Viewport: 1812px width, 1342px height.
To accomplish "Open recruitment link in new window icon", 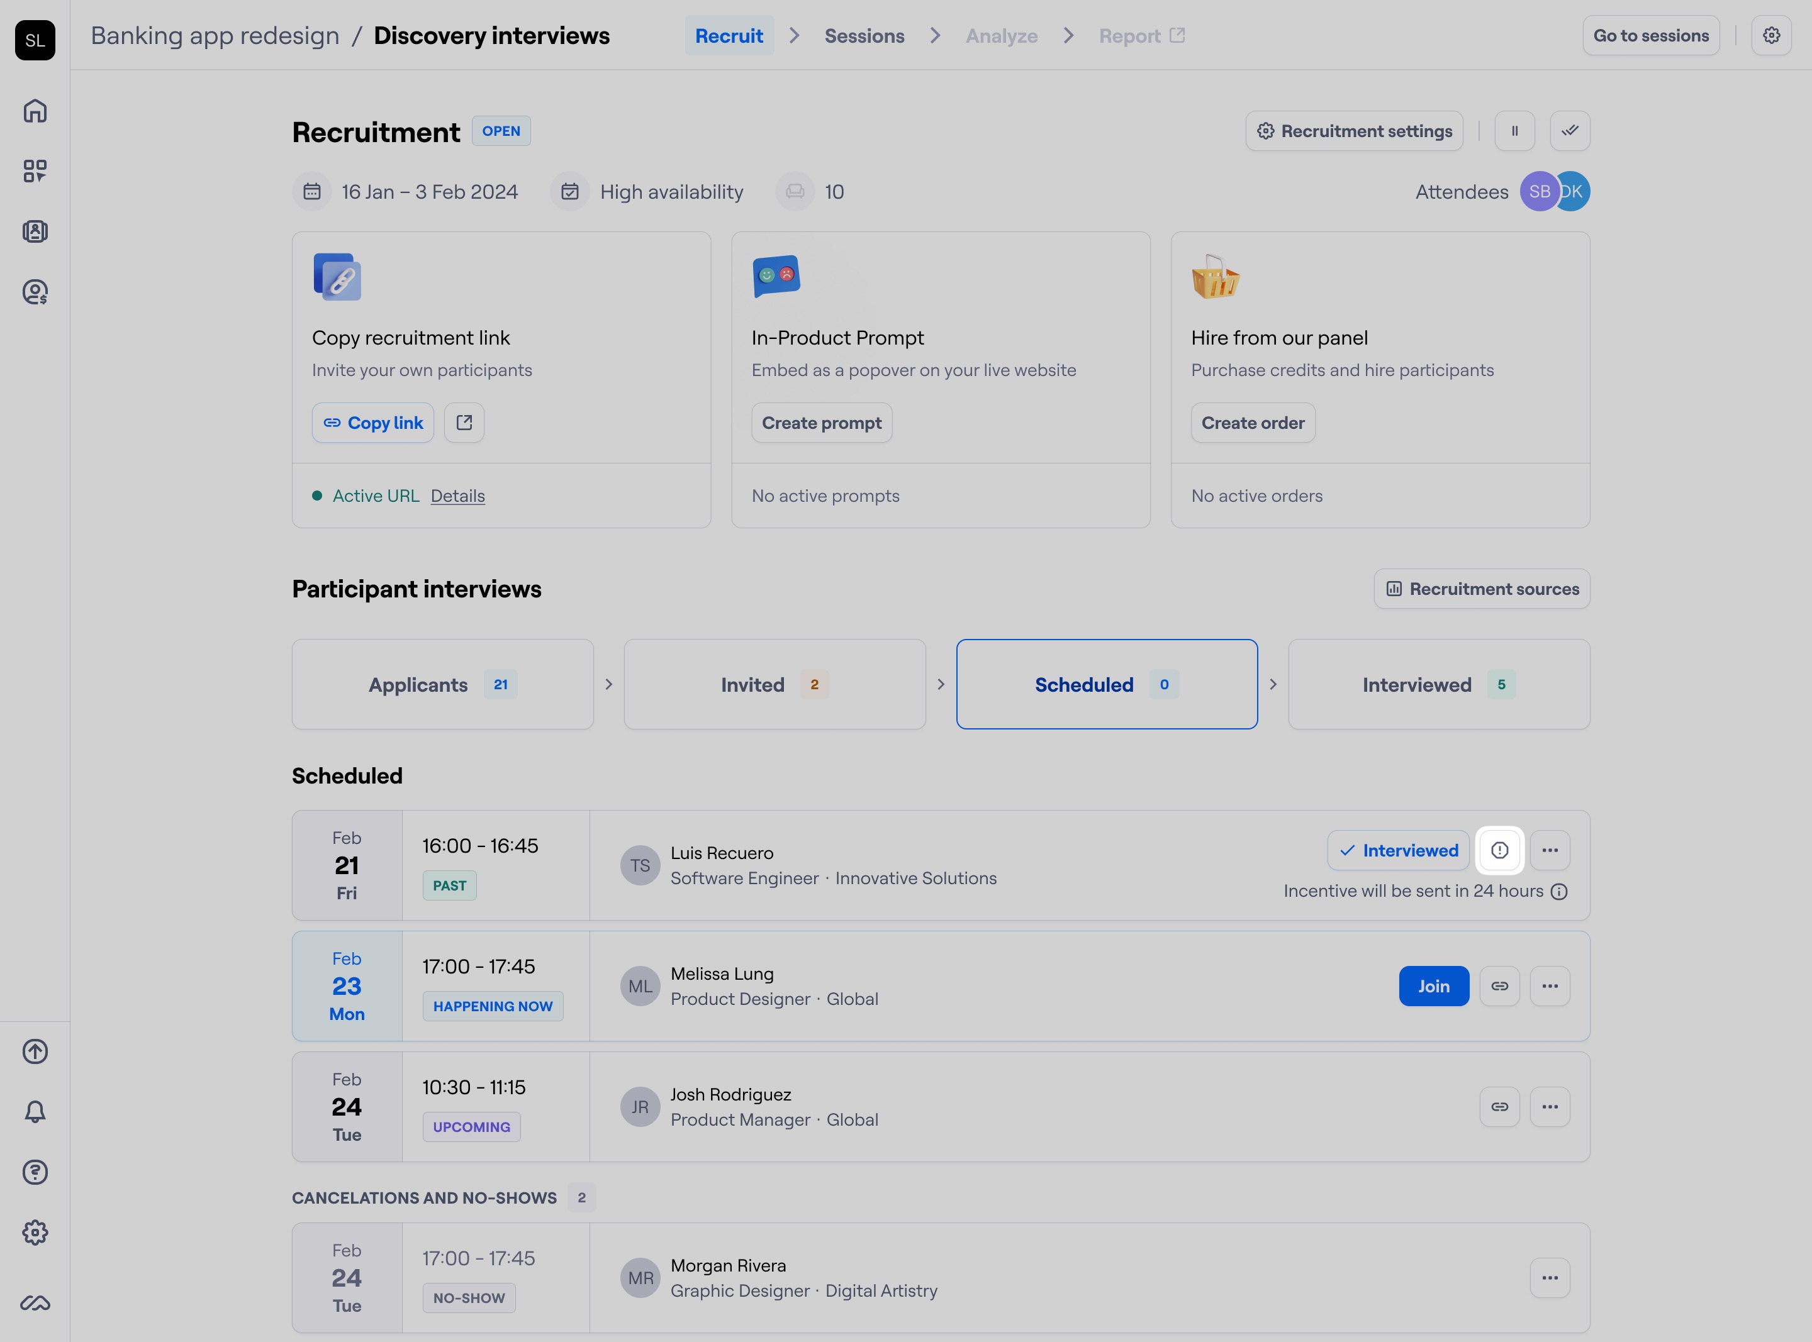I will [x=464, y=423].
